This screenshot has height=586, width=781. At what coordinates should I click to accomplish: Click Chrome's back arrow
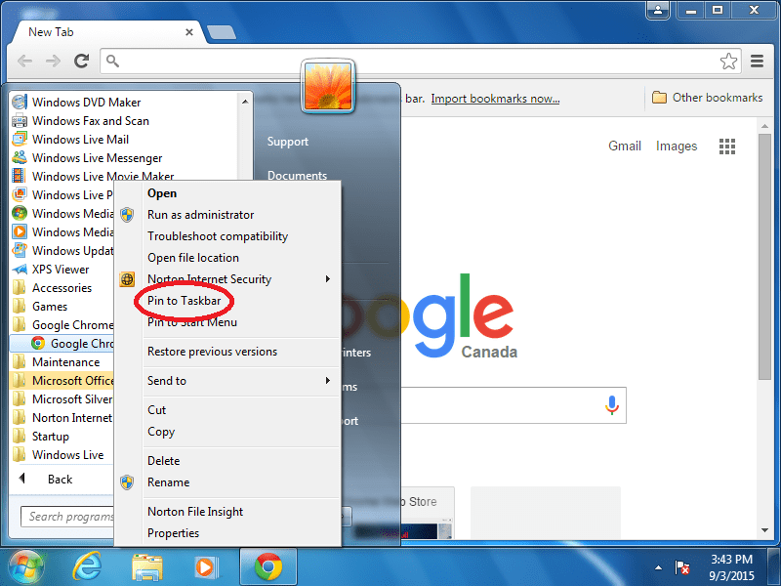click(x=25, y=61)
